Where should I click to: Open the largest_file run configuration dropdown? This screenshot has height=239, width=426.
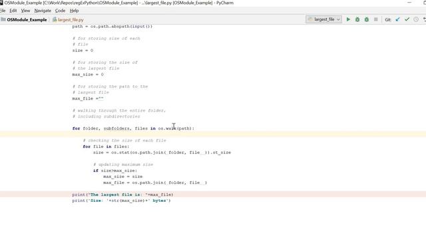tap(323, 19)
